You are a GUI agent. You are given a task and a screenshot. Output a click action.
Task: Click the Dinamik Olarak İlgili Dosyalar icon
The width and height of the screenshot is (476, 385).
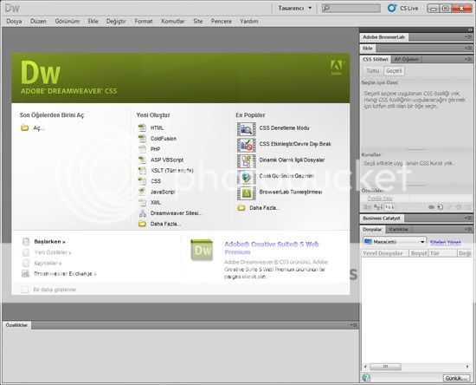pyautogui.click(x=246, y=160)
